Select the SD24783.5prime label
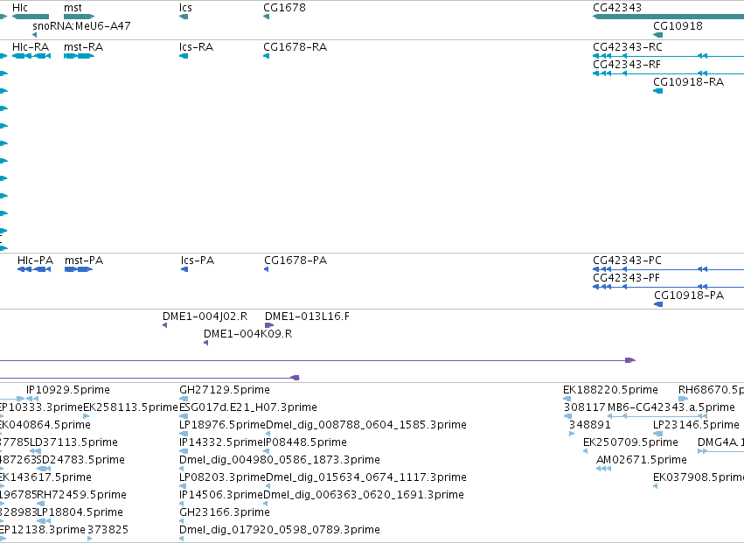This screenshot has width=744, height=543. [80, 460]
